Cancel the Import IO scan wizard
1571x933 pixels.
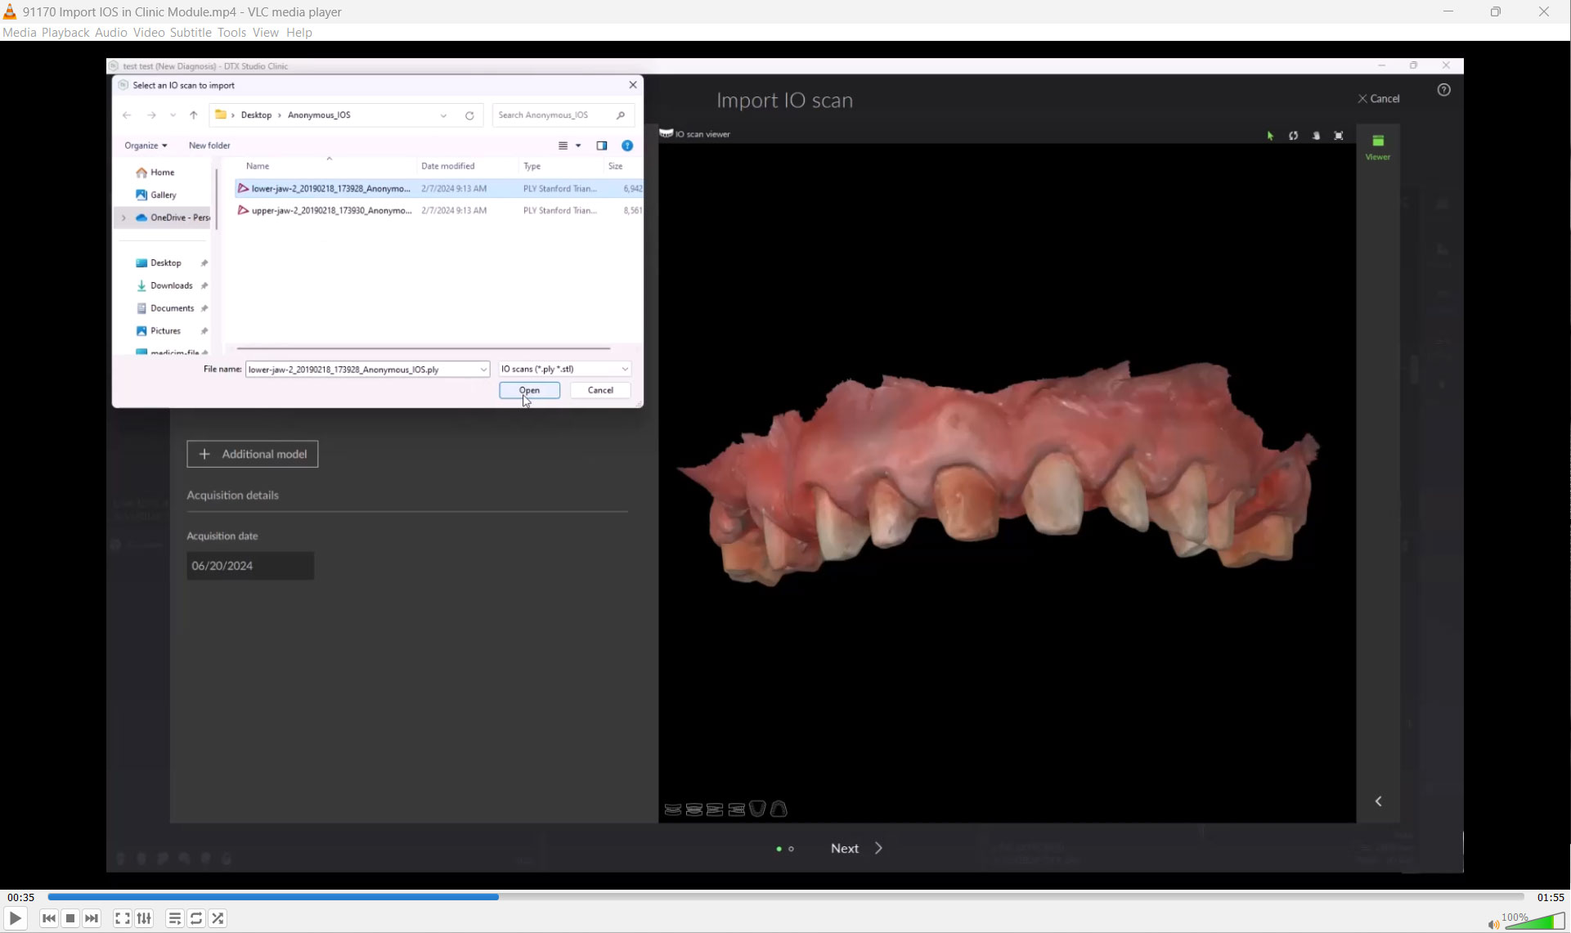[1379, 98]
